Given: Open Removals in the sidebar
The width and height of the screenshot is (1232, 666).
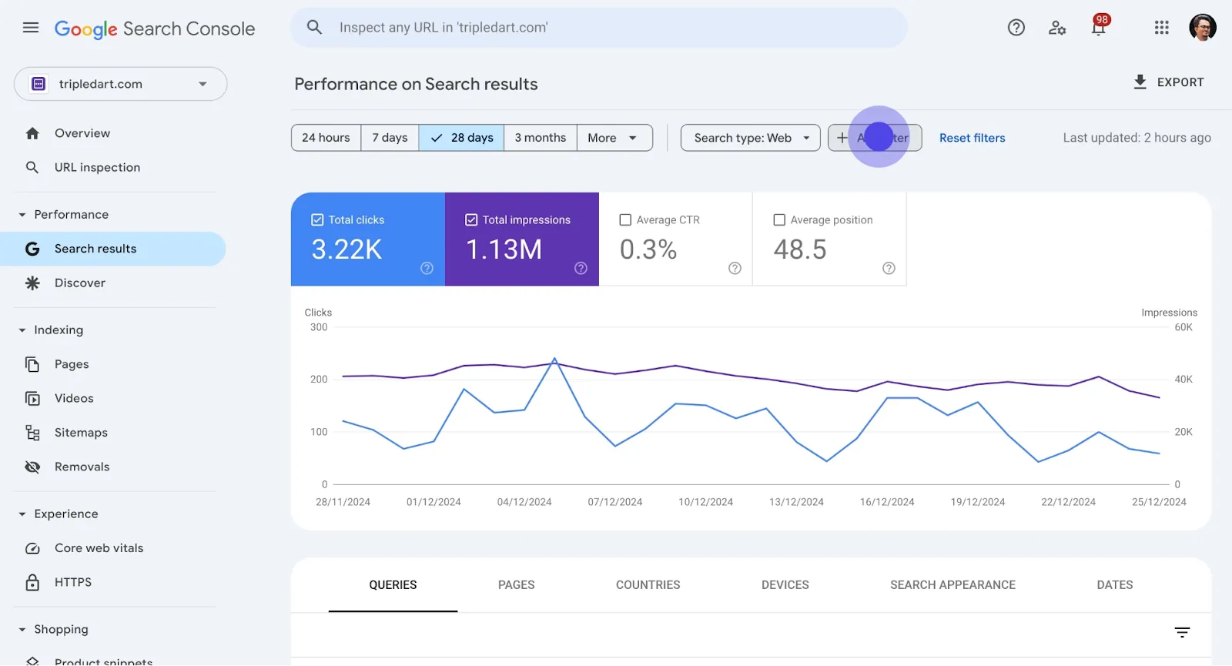Looking at the screenshot, I should point(82,467).
